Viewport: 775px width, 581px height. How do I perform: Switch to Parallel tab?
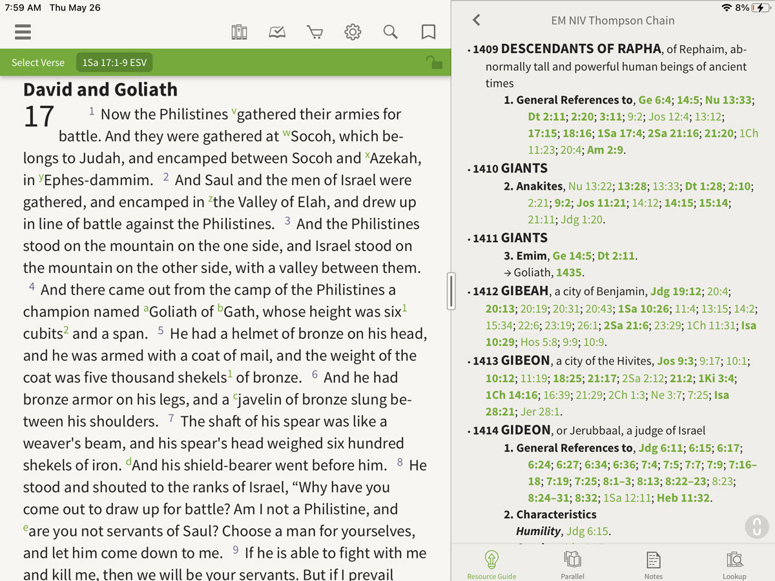572,564
